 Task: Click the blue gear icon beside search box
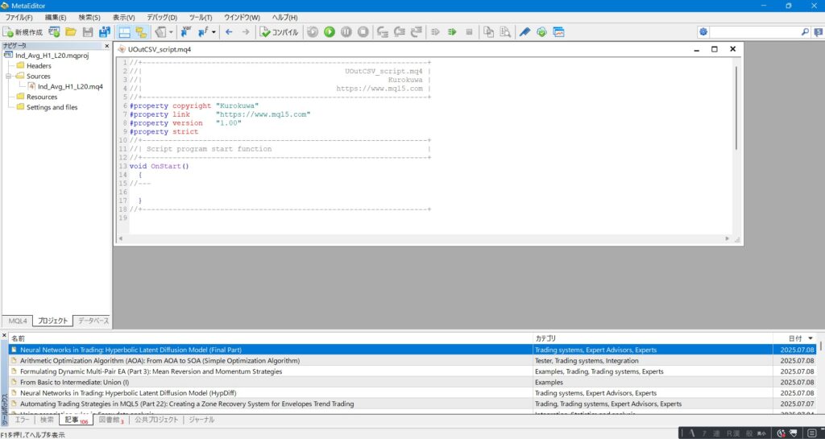click(703, 32)
